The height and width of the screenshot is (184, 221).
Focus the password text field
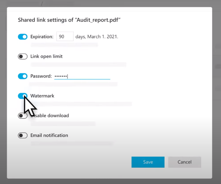point(82,76)
